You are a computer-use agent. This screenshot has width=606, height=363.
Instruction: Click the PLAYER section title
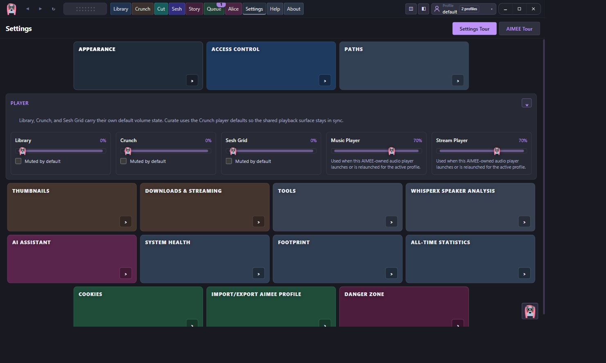pos(20,103)
